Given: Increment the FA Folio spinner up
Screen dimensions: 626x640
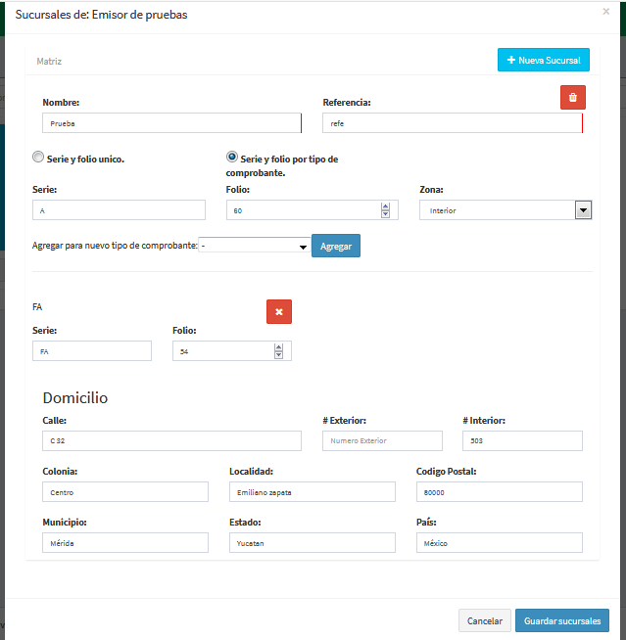Looking at the screenshot, I should [278, 346].
